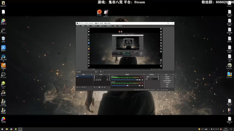
Task: Float the Scene Transitions dock via header icon
Action: (158, 75)
